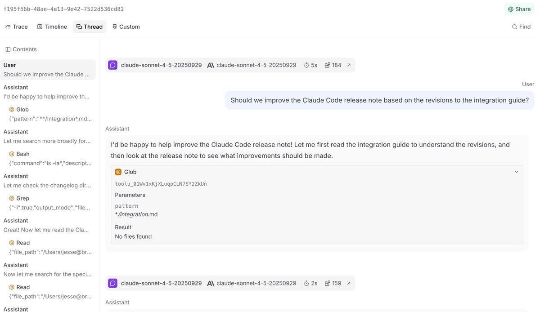
Task: Click the Glob icon in the sidebar
Action: (12, 110)
